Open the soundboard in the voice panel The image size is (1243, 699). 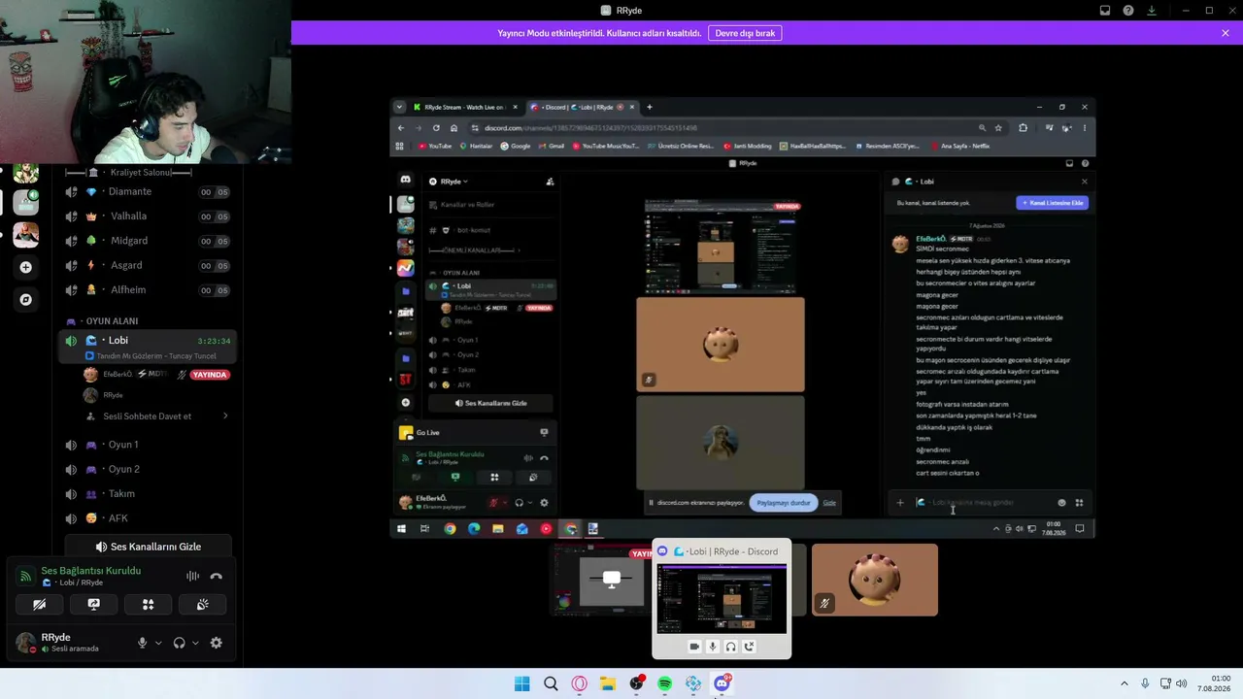202,604
